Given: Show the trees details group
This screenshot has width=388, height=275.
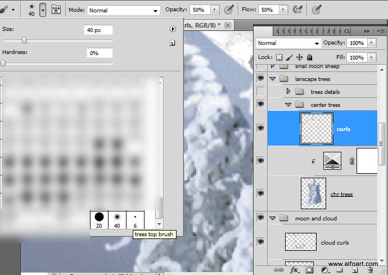Looking at the screenshot, I should coord(260,92).
